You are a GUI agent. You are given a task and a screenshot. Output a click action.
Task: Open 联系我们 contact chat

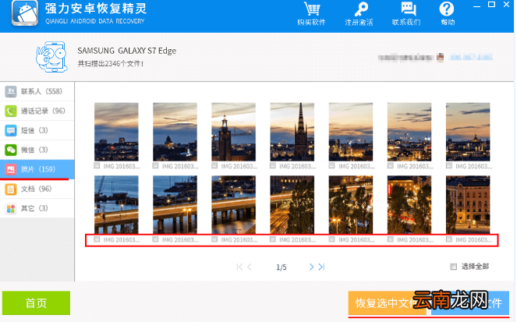pyautogui.click(x=406, y=13)
